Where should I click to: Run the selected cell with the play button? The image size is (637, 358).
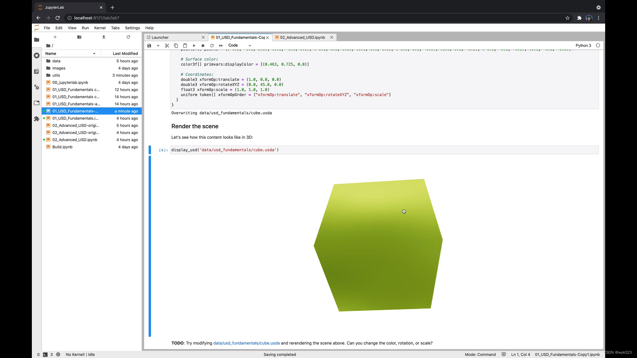pos(194,46)
